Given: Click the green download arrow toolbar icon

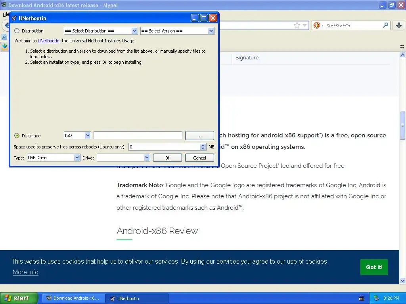Looking at the screenshot, I should click(5, 47).
